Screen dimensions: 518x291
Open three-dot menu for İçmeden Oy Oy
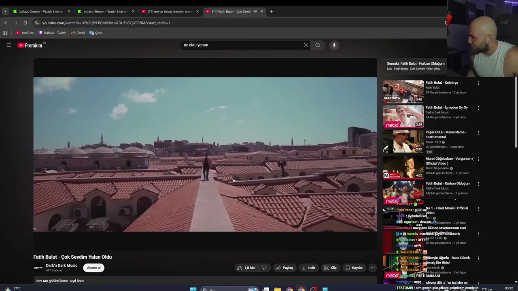click(478, 108)
